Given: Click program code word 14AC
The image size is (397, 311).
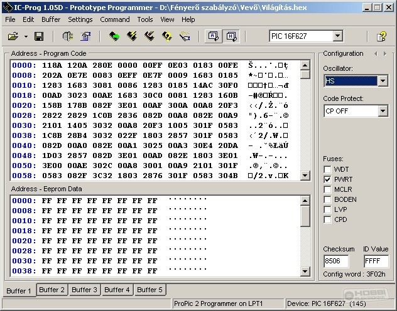Looking at the screenshot, I should [x=203, y=85].
